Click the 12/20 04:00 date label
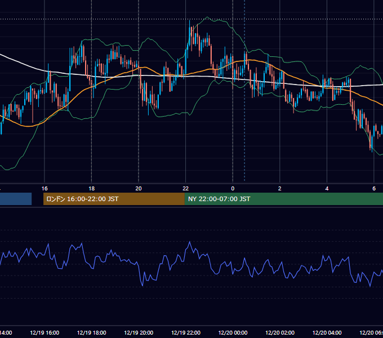Image resolution: width=383 pixels, height=338 pixels. [x=327, y=332]
